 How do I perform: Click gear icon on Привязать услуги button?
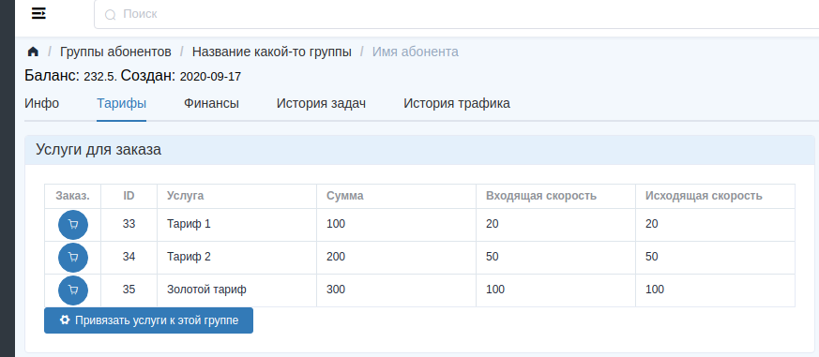point(65,320)
